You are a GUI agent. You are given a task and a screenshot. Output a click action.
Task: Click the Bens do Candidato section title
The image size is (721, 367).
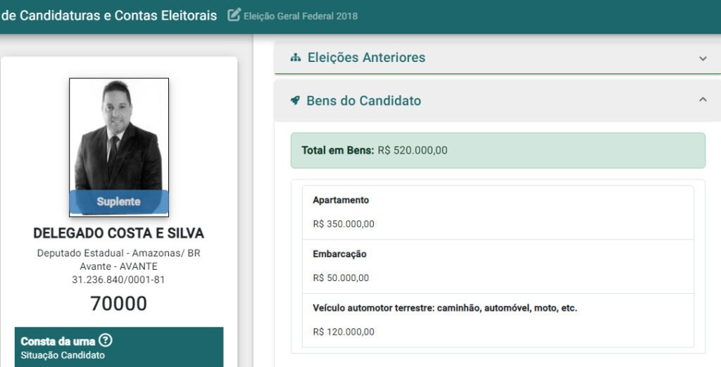[363, 101]
